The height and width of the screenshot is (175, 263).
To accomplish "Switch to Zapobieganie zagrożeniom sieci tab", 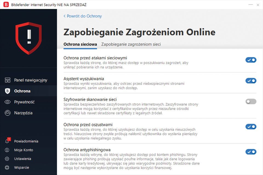I will pos(131,44).
